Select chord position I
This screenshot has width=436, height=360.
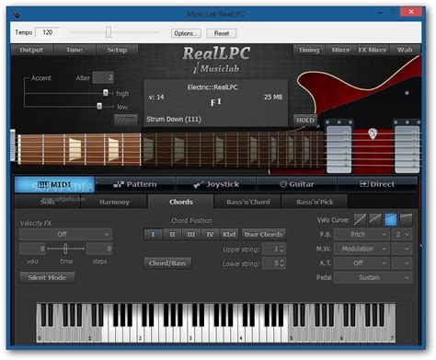pos(153,234)
